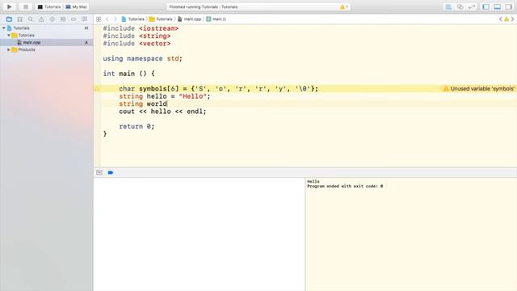The image size is (517, 291).
Task: Go back in editor history
Action: (107, 19)
